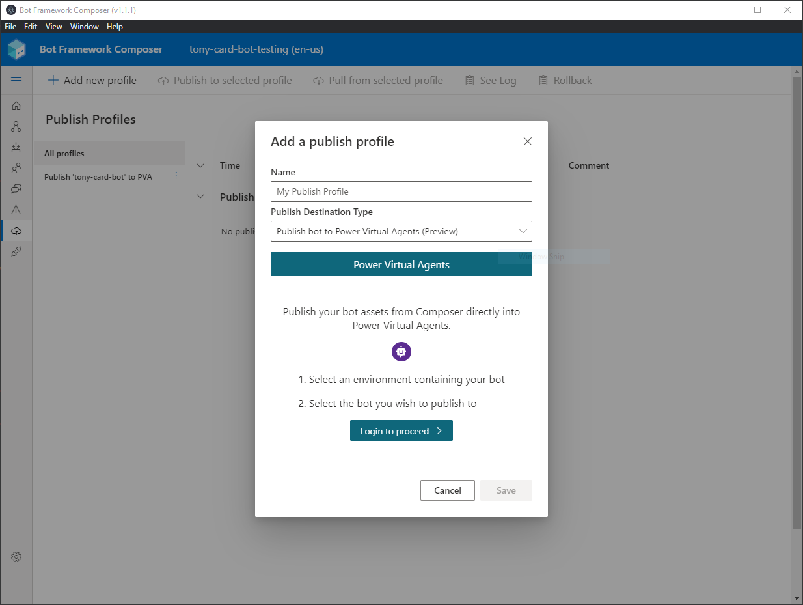Click the Publish Profiles heading
The height and width of the screenshot is (605, 803).
[90, 119]
